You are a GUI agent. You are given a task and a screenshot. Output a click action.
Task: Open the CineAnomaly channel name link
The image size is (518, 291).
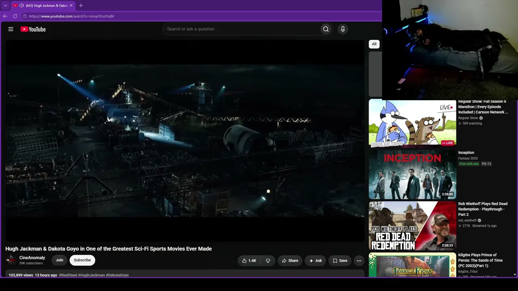click(x=32, y=258)
